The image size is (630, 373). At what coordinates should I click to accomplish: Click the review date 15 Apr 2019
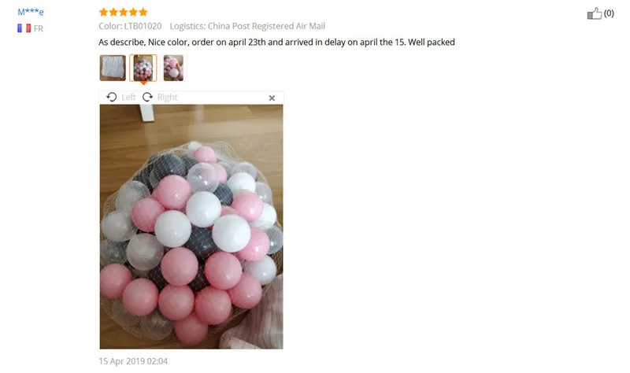pyautogui.click(x=133, y=361)
